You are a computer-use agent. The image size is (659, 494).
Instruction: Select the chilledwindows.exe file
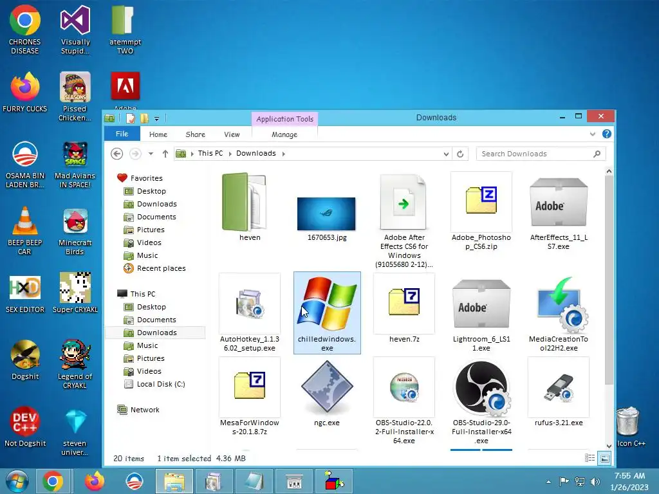point(327,313)
